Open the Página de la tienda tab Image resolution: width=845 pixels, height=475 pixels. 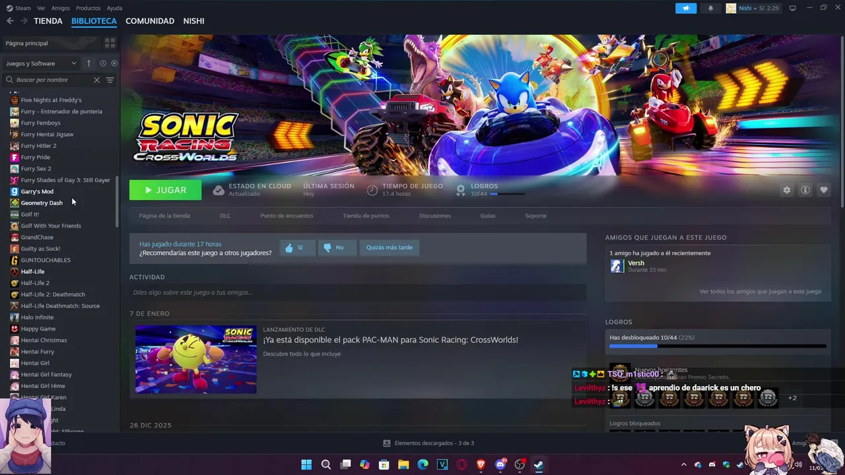pyautogui.click(x=164, y=216)
